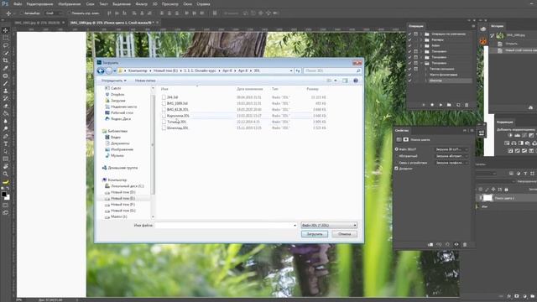Image resolution: width=537 pixels, height=302 pixels.
Task: Open the Help menu
Action: click(x=203, y=4)
